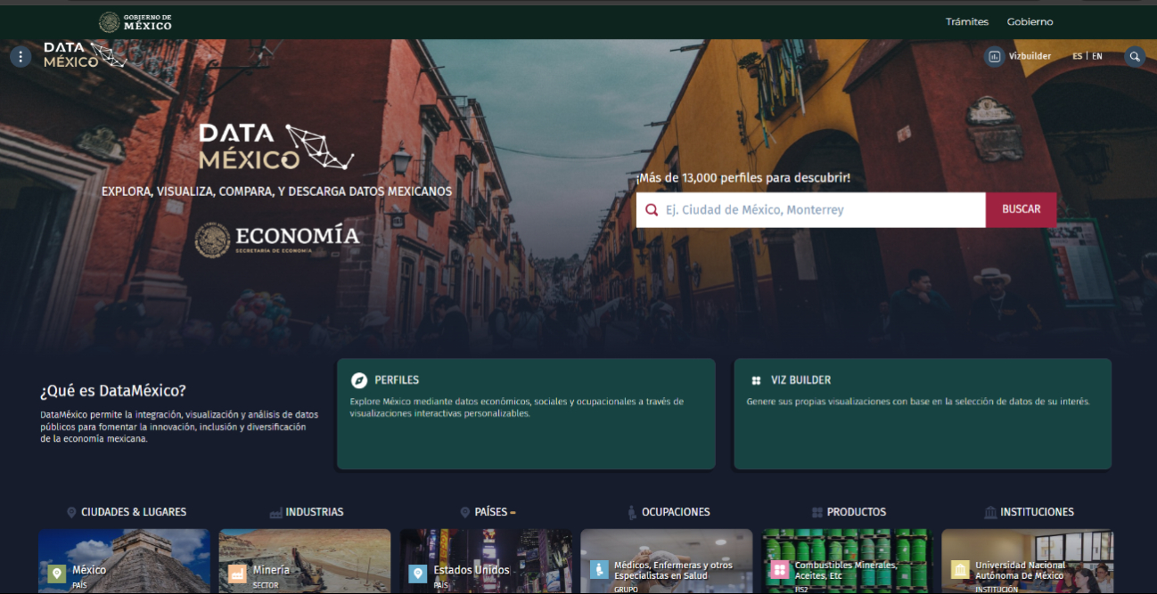Click the Médicos, Enfermeras tile occupation icon
This screenshot has height=594, width=1157.
[599, 569]
